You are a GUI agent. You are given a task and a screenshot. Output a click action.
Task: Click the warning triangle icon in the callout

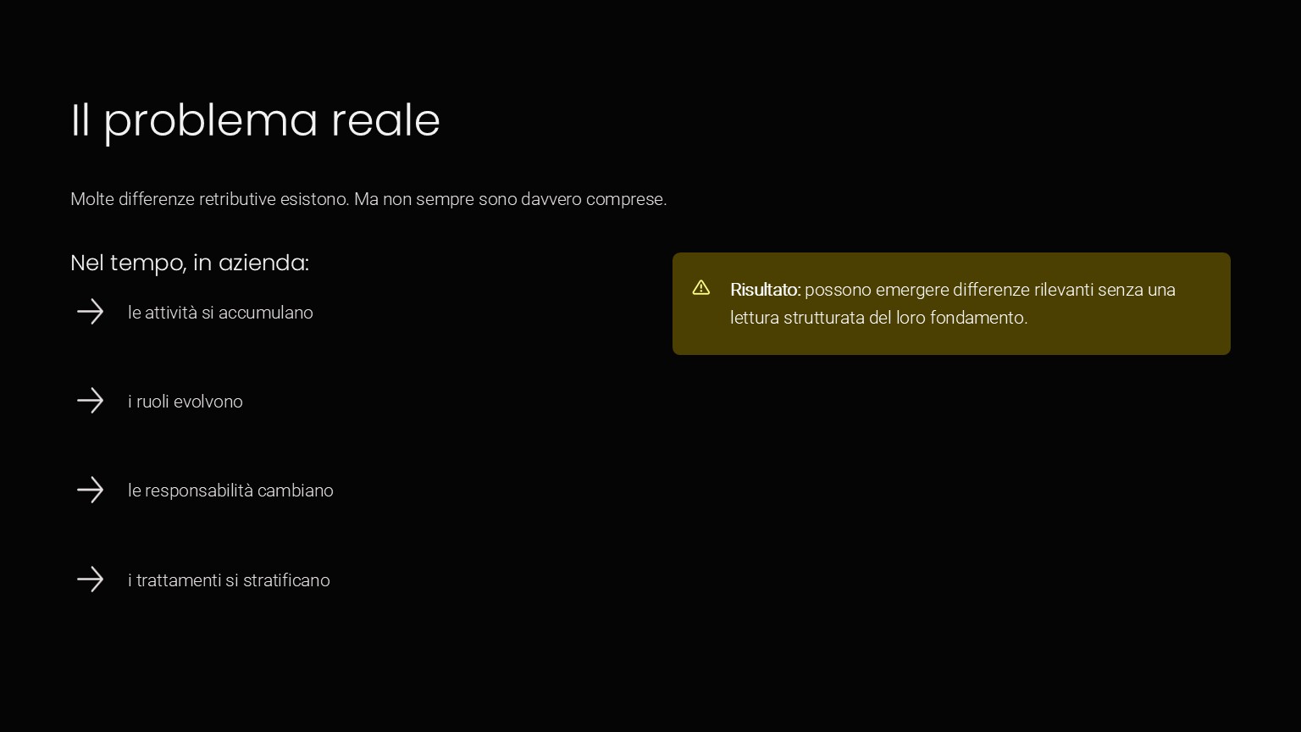[701, 288]
